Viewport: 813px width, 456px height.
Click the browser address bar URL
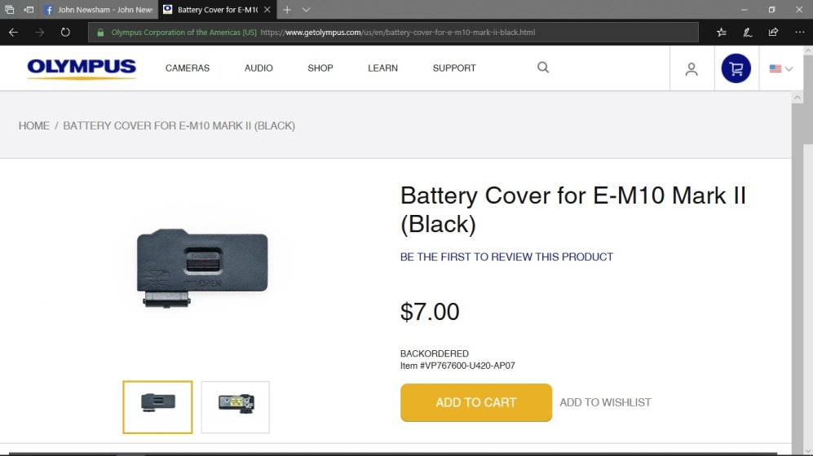[x=398, y=32]
